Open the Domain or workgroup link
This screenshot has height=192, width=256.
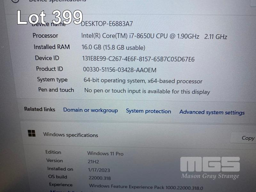[91, 110]
